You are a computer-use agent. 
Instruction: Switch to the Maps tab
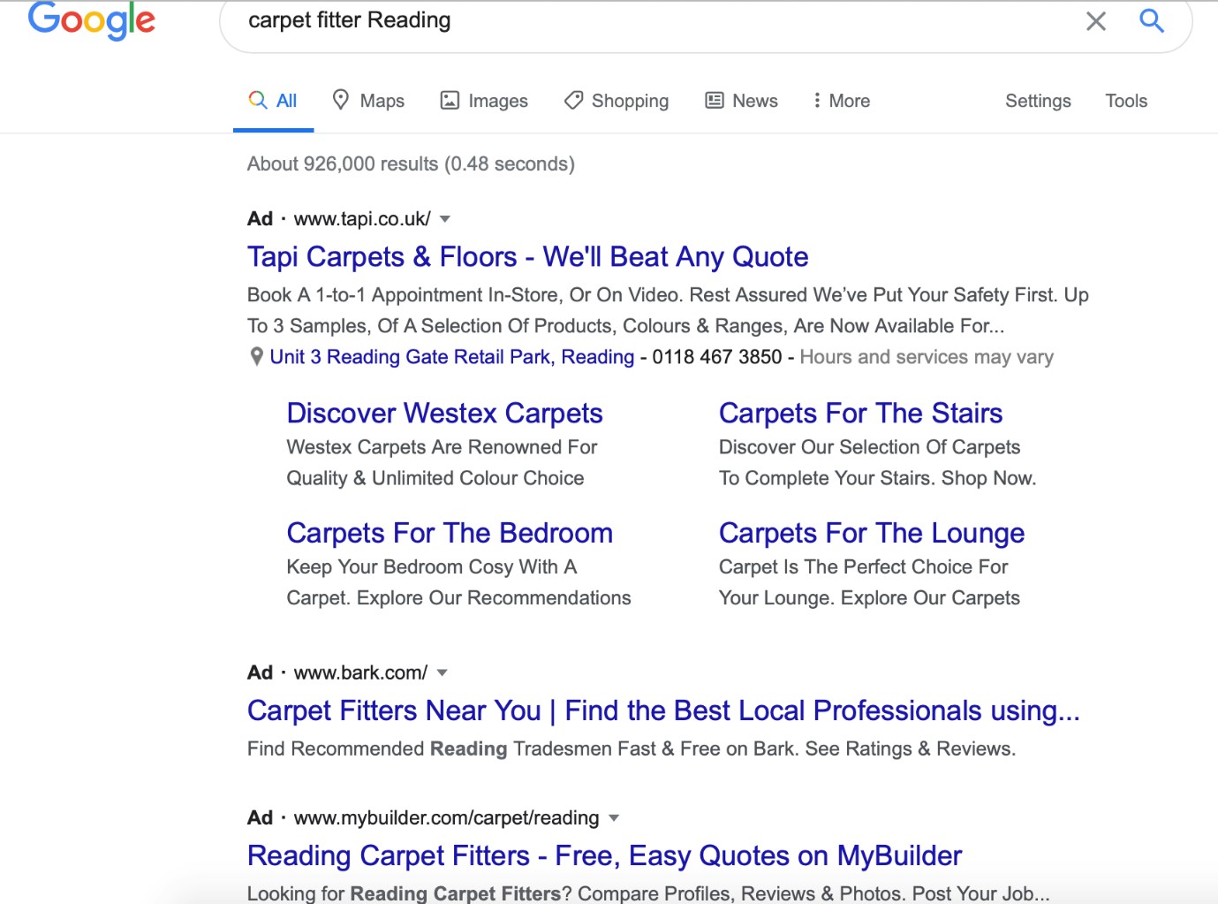(x=368, y=101)
